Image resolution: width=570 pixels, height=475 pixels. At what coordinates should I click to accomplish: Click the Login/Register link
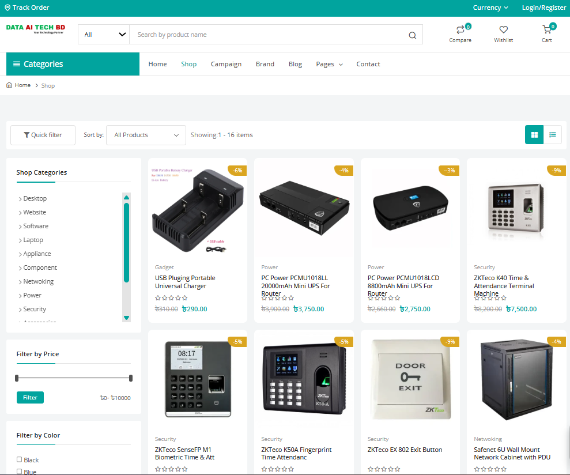coord(544,7)
